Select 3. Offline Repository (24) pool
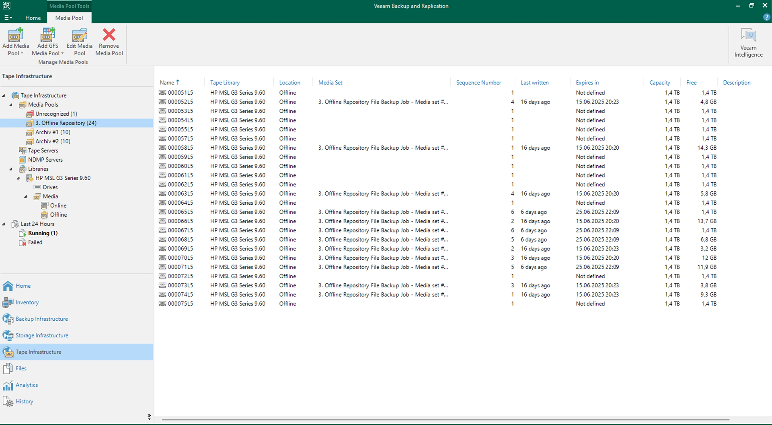Image resolution: width=772 pixels, height=425 pixels. (76, 123)
